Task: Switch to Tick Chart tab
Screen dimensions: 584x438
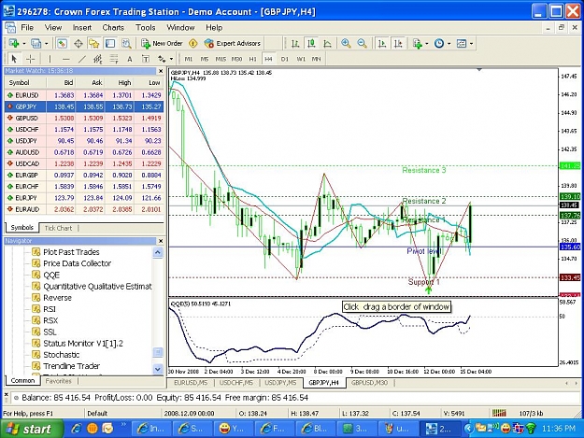Action: click(58, 228)
